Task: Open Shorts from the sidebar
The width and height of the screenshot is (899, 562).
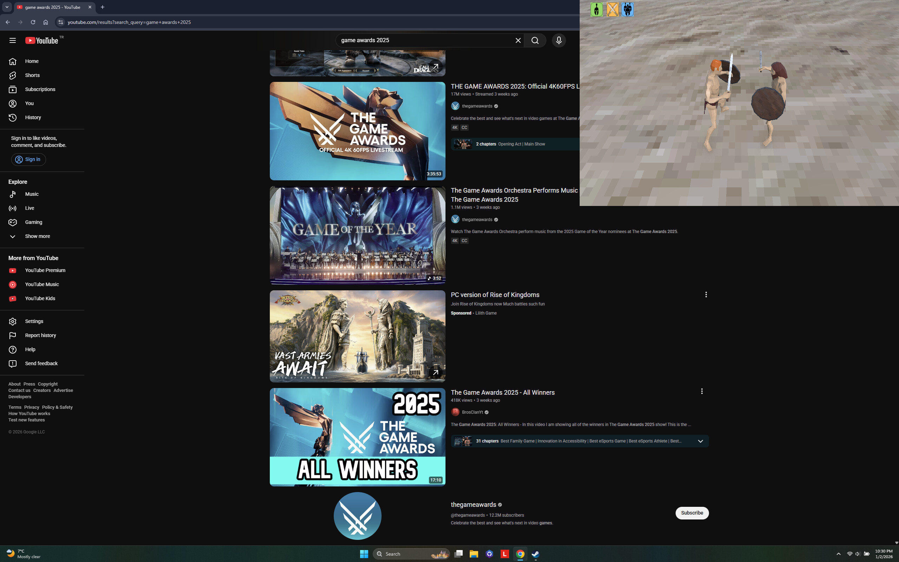Action: point(32,75)
